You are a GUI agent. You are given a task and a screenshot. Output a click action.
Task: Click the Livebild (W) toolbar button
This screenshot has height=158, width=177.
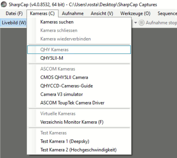coord(14,23)
